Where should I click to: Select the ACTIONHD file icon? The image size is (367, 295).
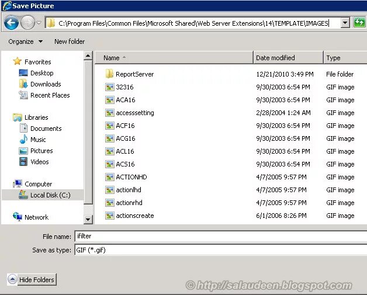(x=109, y=178)
